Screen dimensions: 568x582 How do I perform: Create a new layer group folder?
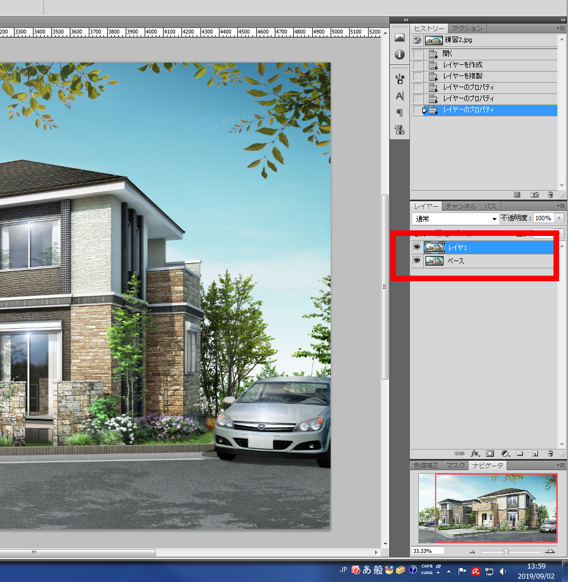pyautogui.click(x=519, y=453)
